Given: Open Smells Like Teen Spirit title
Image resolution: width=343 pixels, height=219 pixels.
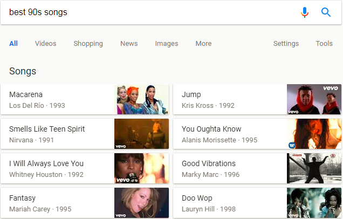Looking at the screenshot, I should [x=47, y=129].
